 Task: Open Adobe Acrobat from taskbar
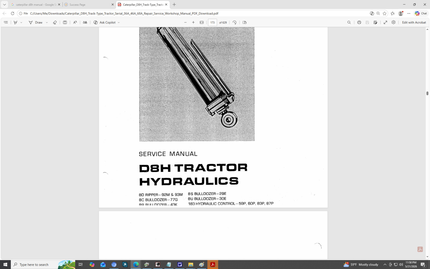click(213, 265)
